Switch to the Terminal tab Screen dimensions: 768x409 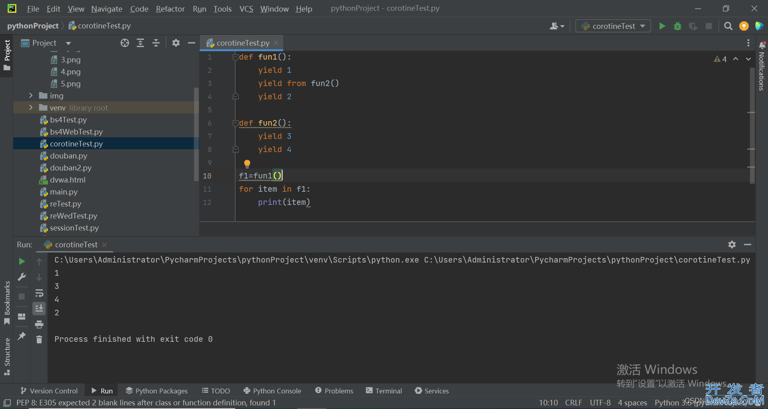pos(384,391)
